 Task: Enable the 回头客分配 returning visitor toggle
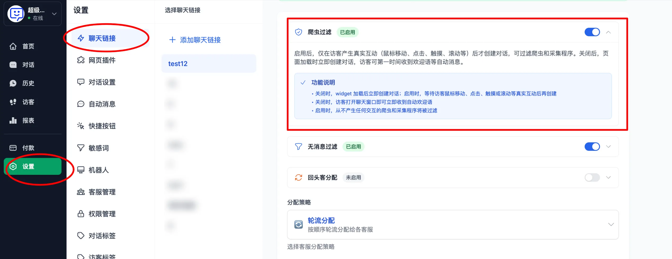592,177
